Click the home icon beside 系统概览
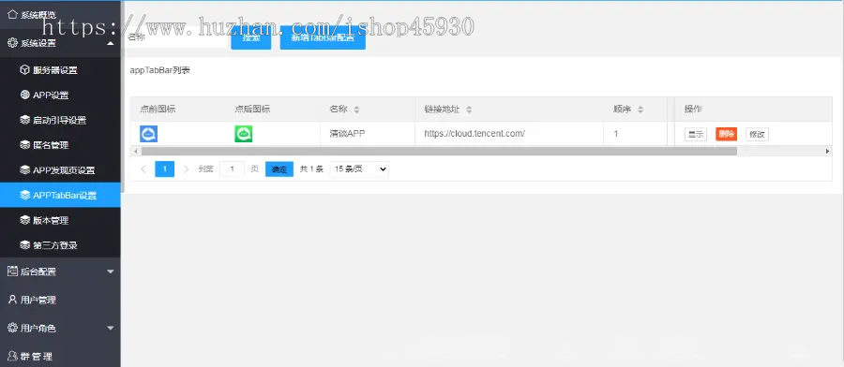Screen dimensions: 844x367 click(x=12, y=14)
